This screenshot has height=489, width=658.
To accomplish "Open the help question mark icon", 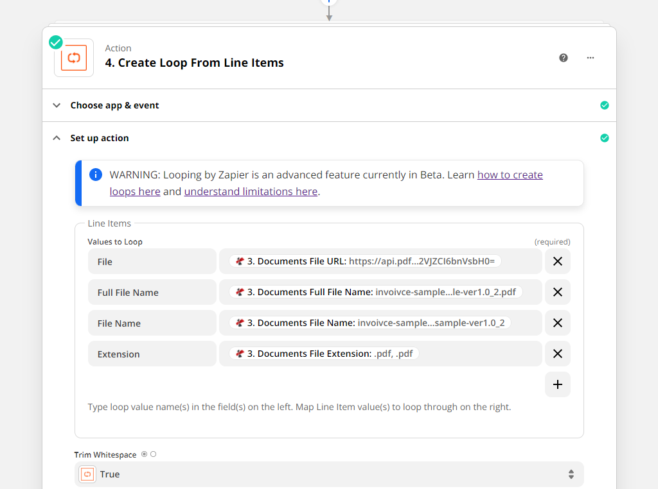I will point(564,58).
